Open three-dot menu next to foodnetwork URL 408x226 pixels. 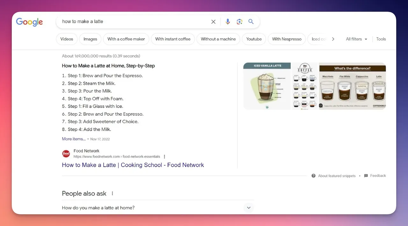[164, 157]
